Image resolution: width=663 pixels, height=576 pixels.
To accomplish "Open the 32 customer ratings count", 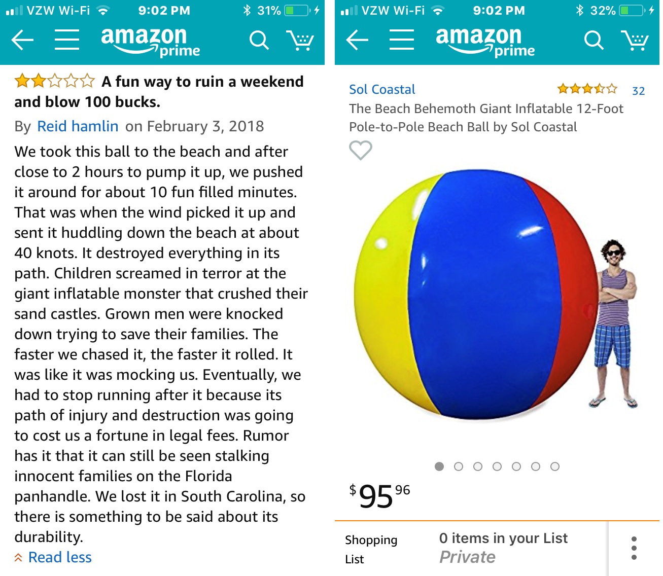I will [x=638, y=91].
